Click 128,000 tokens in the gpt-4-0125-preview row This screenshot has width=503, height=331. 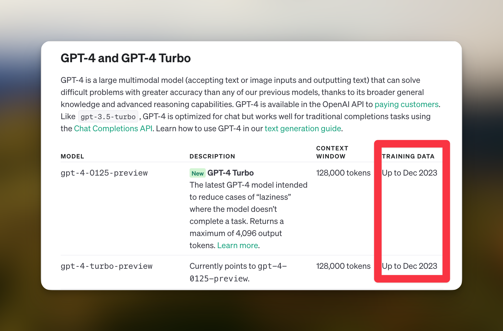point(343,173)
